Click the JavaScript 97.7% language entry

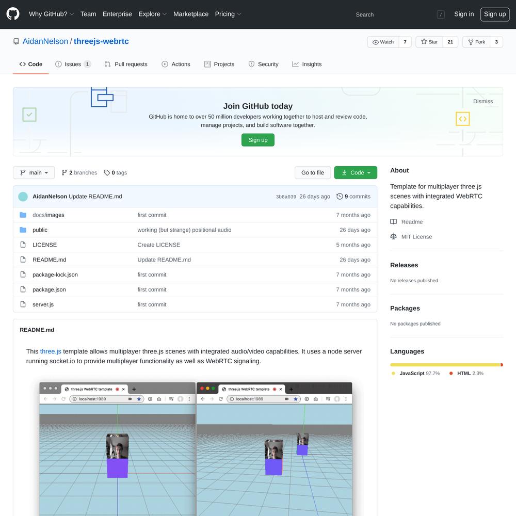coord(416,373)
